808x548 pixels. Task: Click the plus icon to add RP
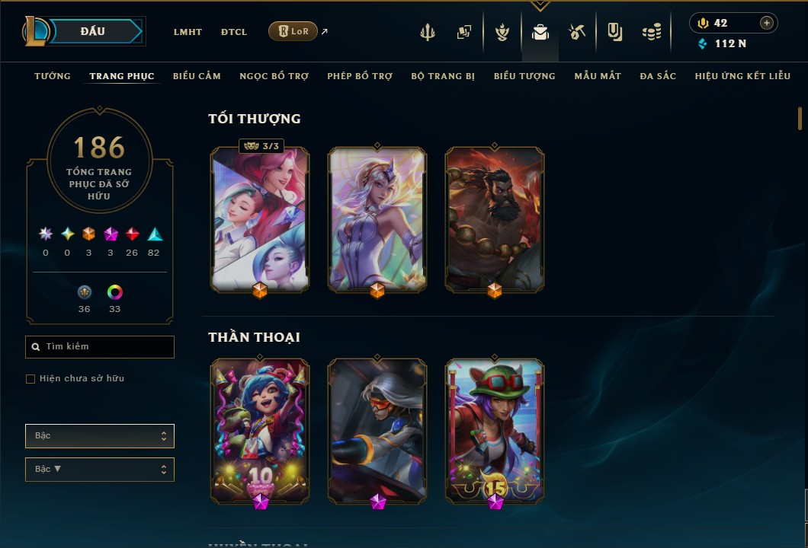coord(766,23)
